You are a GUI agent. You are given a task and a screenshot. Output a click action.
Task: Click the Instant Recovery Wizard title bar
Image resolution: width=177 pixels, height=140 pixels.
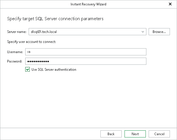tap(88, 4)
